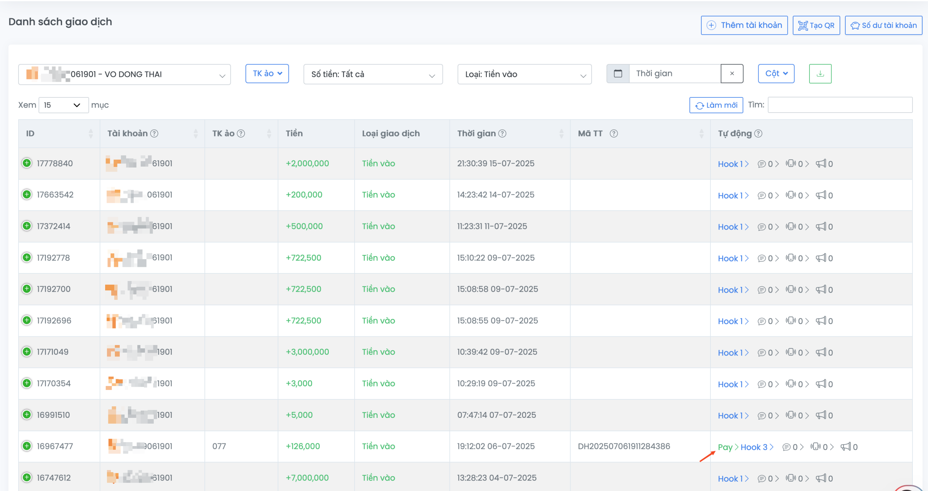The height and width of the screenshot is (491, 928).
Task: Expand row 17171049 with green plus
Action: pos(27,352)
